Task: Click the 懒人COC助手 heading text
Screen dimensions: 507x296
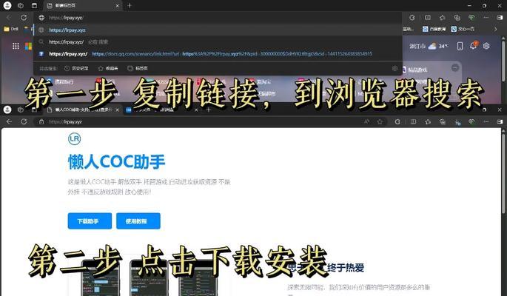Action: (x=116, y=161)
